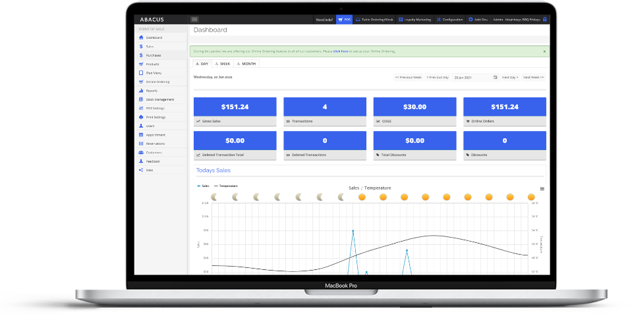Click the Dashboard home icon in sidebar

tap(141, 38)
